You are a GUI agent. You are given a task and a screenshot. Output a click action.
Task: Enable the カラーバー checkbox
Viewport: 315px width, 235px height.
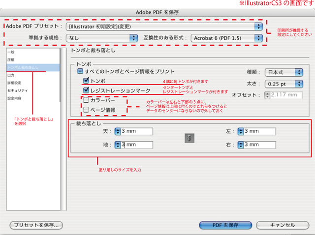coord(86,100)
